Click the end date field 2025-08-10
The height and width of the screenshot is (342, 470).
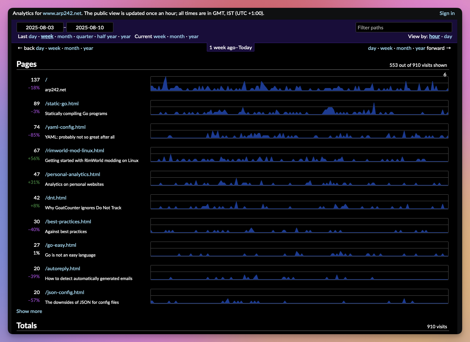point(90,27)
